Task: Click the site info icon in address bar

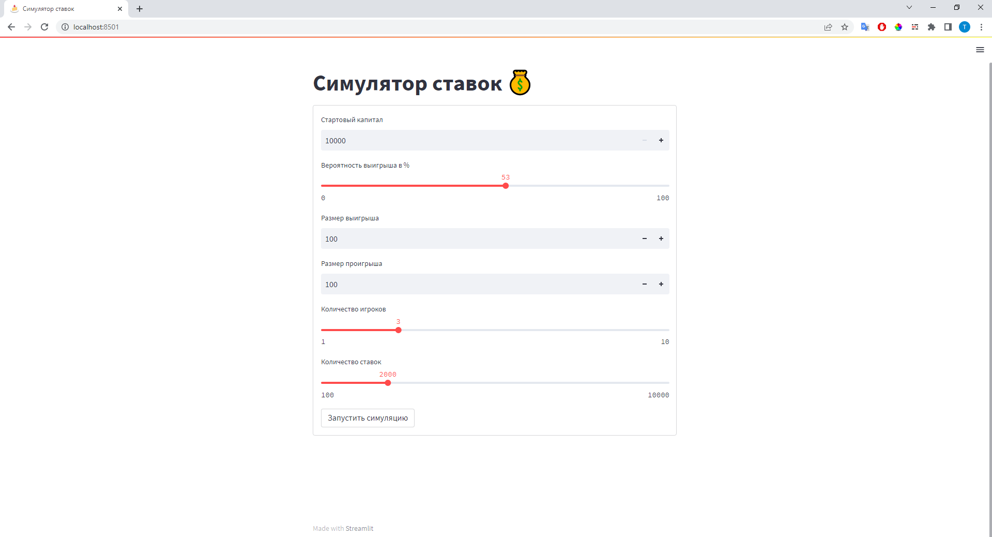Action: pyautogui.click(x=65, y=27)
